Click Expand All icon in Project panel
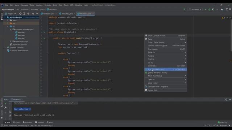The height and width of the screenshot is (130, 232). click(24, 14)
